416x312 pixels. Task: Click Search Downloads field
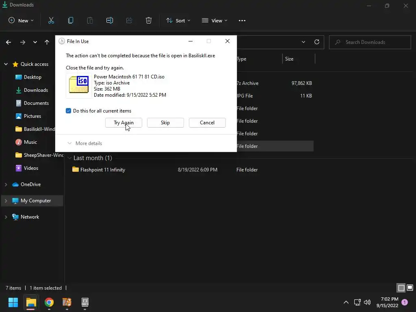coord(370,42)
